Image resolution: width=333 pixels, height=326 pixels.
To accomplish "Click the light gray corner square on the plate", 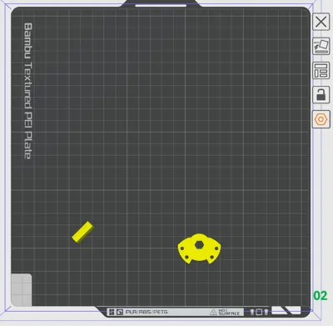I will 22,290.
